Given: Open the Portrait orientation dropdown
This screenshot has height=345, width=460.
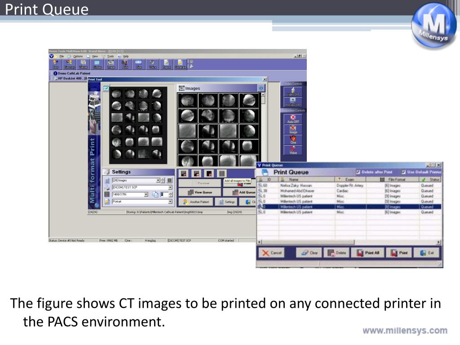Looking at the screenshot, I should (x=170, y=202).
